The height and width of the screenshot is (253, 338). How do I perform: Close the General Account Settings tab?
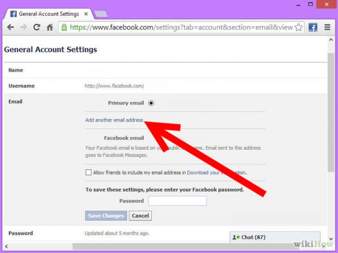[x=86, y=14]
